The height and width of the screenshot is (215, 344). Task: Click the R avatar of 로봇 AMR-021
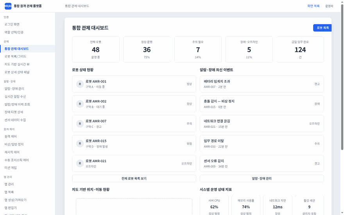[80, 163]
